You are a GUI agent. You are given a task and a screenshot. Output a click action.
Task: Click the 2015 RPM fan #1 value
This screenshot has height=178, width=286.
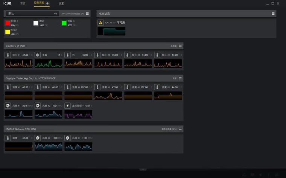point(25,106)
